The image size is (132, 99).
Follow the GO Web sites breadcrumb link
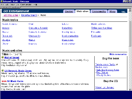coord(11,15)
